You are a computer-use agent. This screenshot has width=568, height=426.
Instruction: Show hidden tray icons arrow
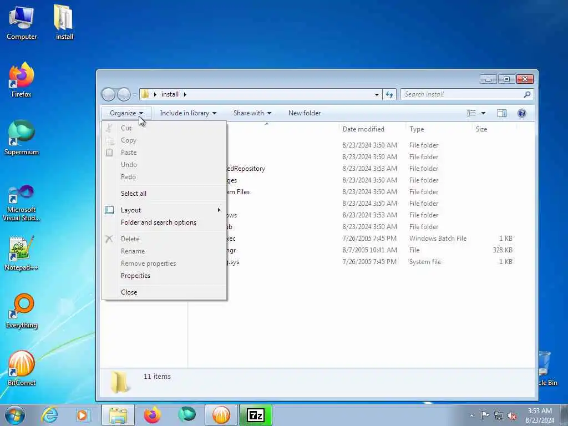pos(471,415)
